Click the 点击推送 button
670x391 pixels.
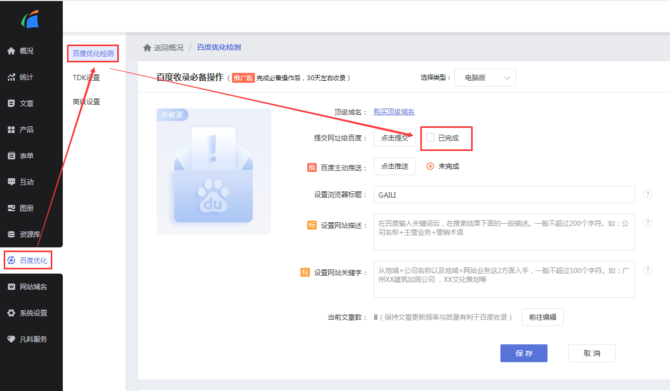395,166
